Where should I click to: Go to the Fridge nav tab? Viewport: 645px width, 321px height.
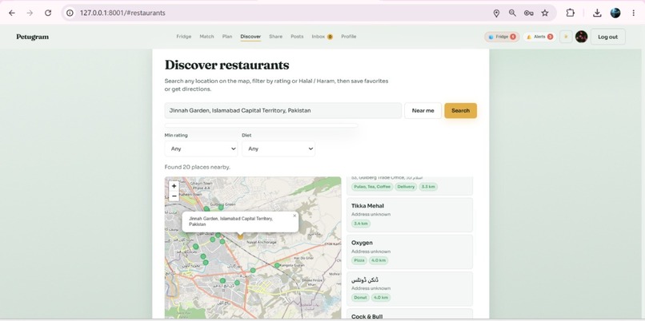coord(184,37)
